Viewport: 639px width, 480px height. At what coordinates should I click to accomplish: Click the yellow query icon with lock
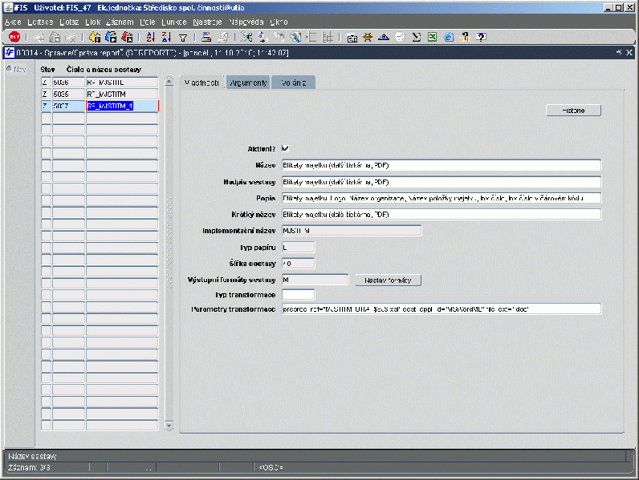(95, 37)
